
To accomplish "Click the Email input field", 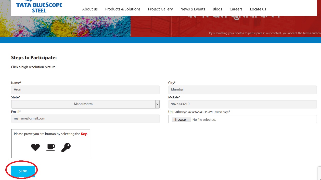I will (85, 118).
